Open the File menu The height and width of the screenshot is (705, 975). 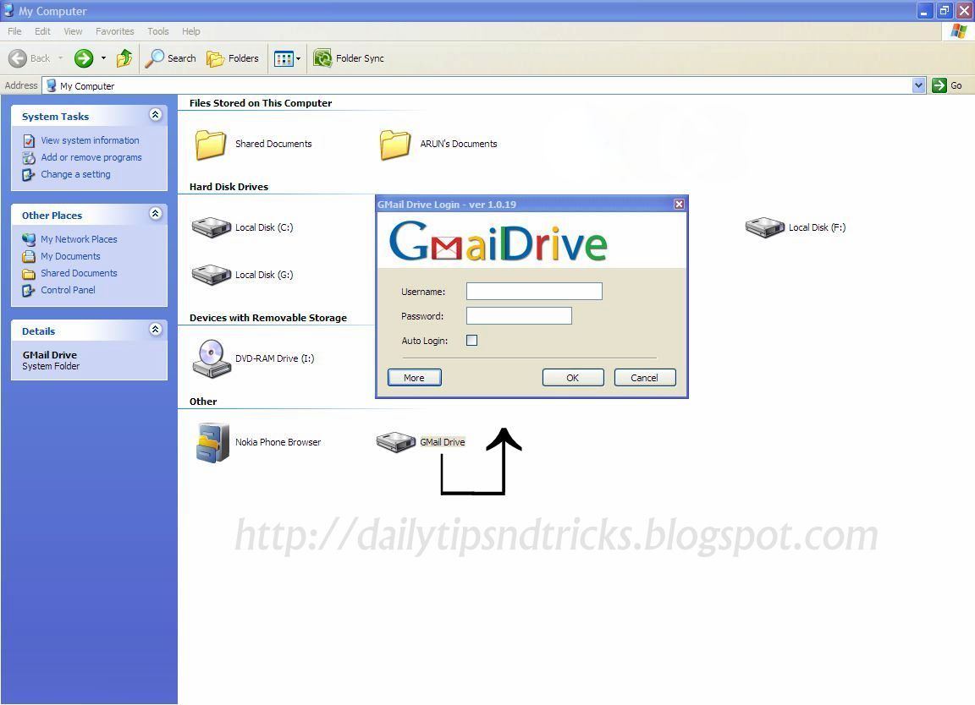click(x=14, y=31)
